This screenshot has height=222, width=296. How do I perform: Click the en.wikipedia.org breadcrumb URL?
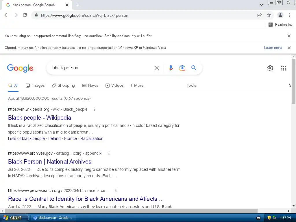pyautogui.click(x=48, y=109)
